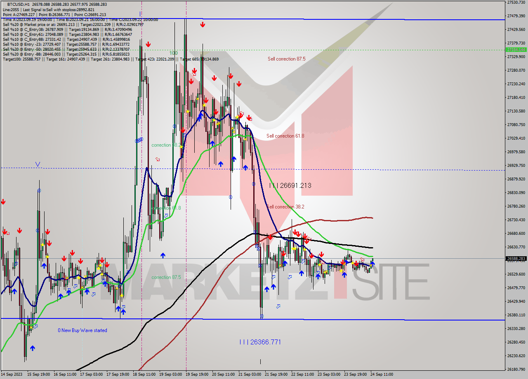
Task: Click the '15 Sep 19:00' time label
Action: [38, 374]
